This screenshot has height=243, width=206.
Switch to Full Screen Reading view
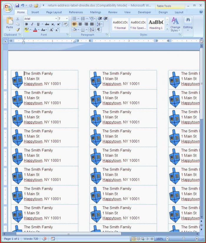tap(138, 239)
